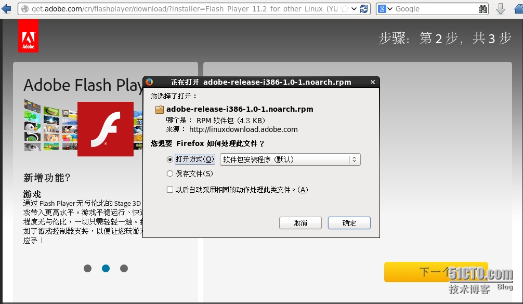Click the binoculars search icon
523x304 pixels.
point(482,9)
